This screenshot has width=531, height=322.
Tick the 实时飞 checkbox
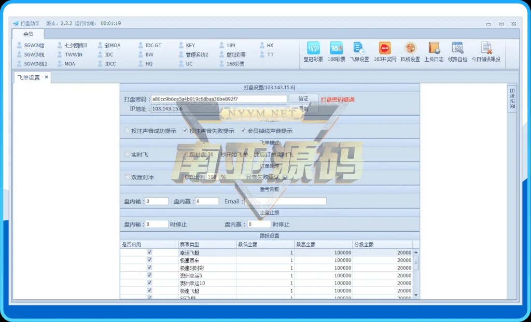[x=128, y=155]
